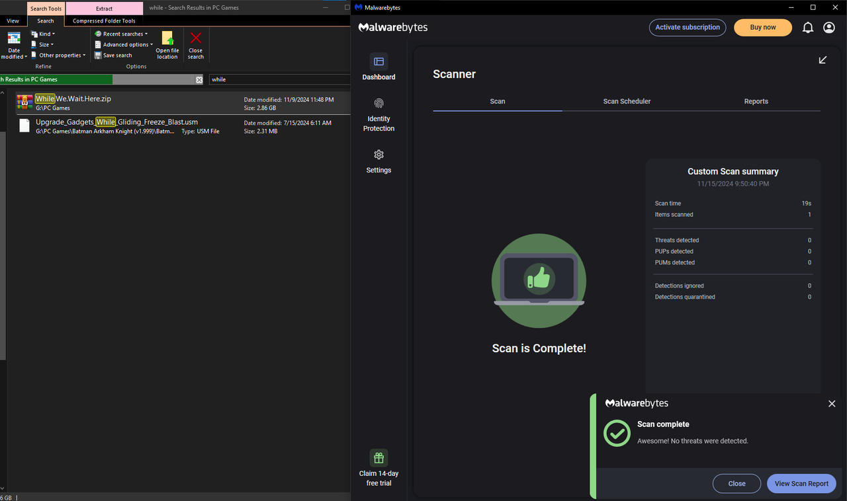
Task: Click the 'Detections quarantined' summary row
Action: coord(733,297)
